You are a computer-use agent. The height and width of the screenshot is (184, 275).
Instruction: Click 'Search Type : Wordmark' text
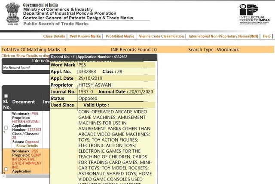point(214,50)
